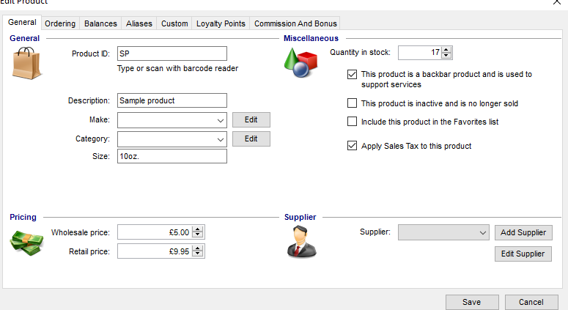Increase Wholesale price with up arrow
The image size is (568, 310).
198,229
